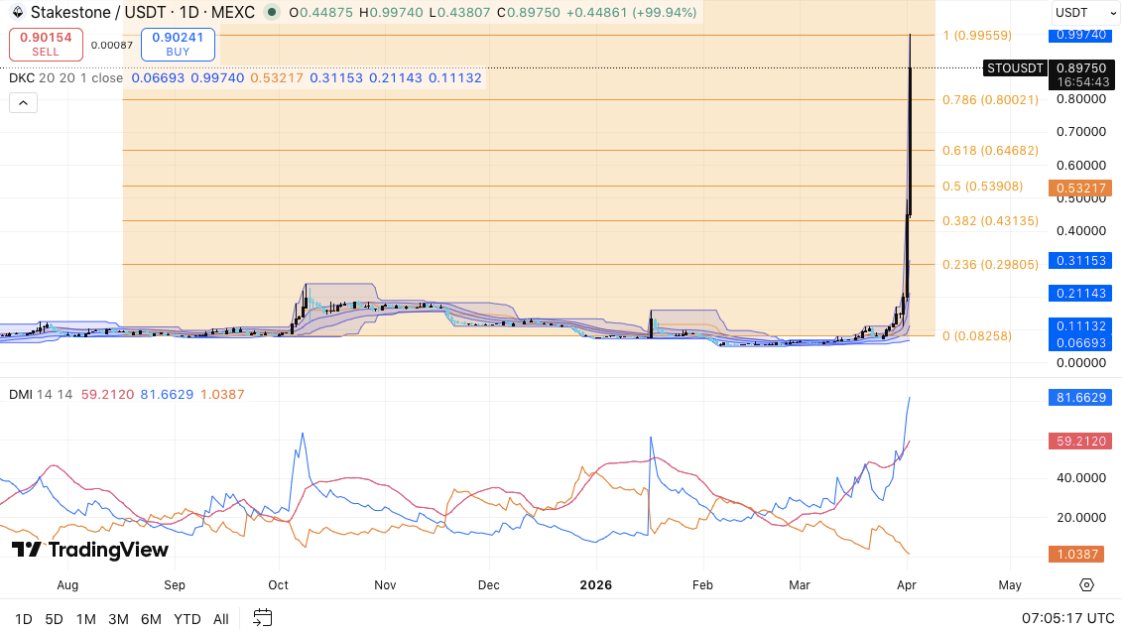1122x632 pixels.
Task: Open timezone menu at 07:05:17 UTC
Action: (1062, 618)
